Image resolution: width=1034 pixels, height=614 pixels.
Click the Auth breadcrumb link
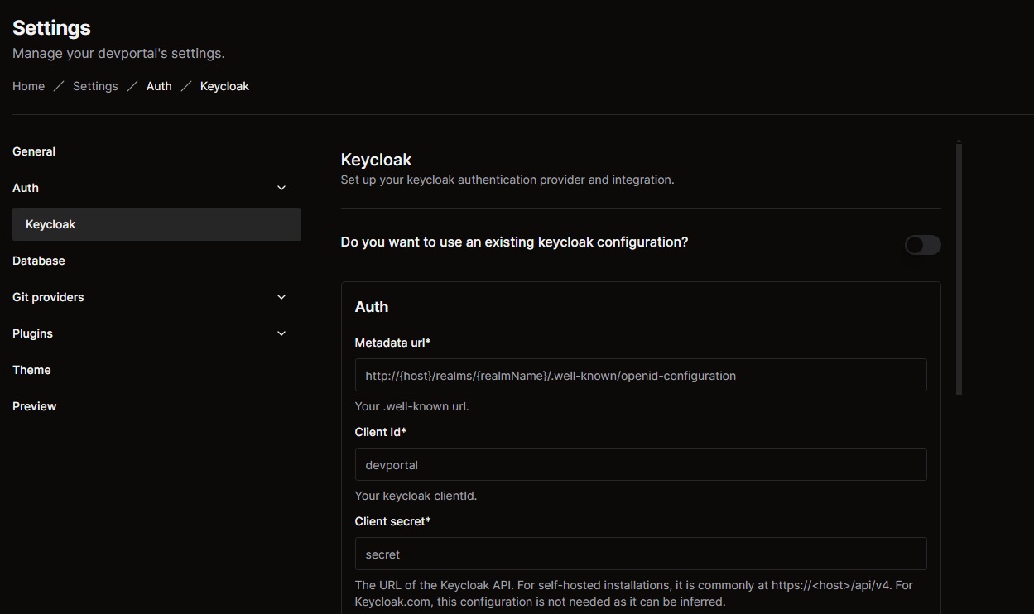(159, 86)
